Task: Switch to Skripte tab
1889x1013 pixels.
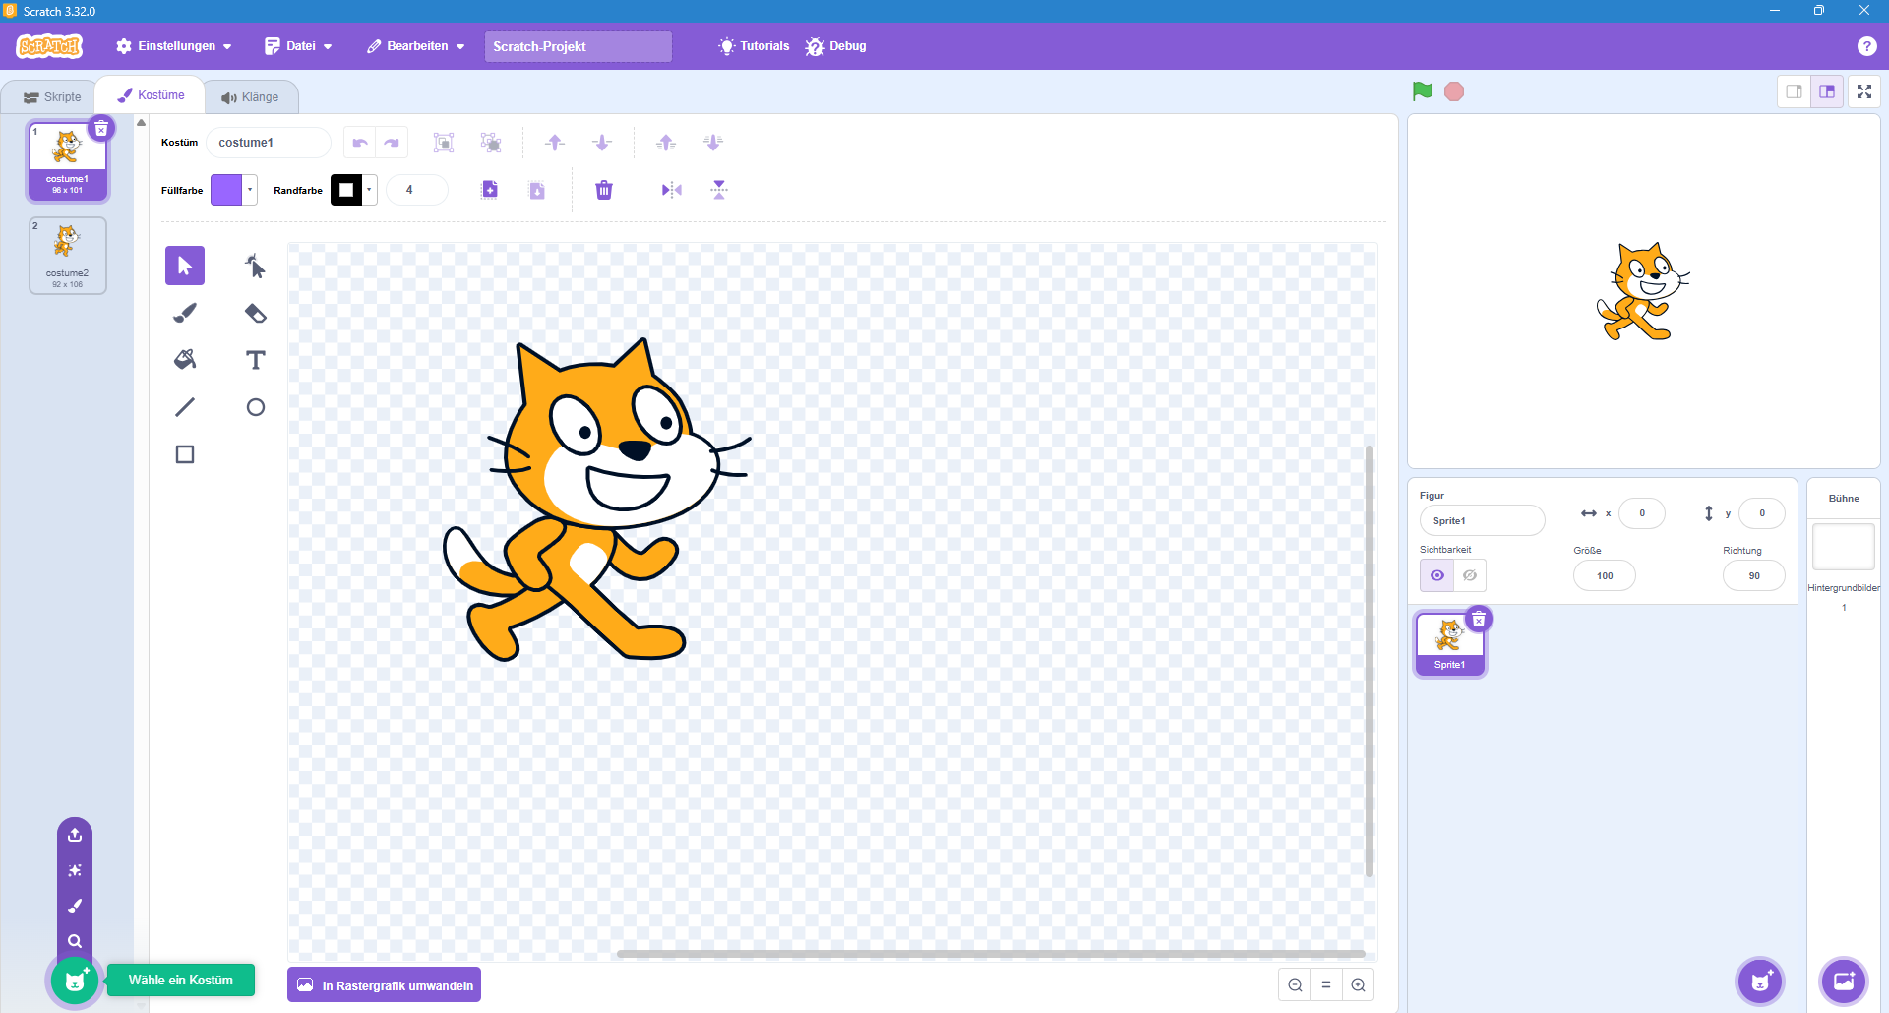Action: point(52,97)
